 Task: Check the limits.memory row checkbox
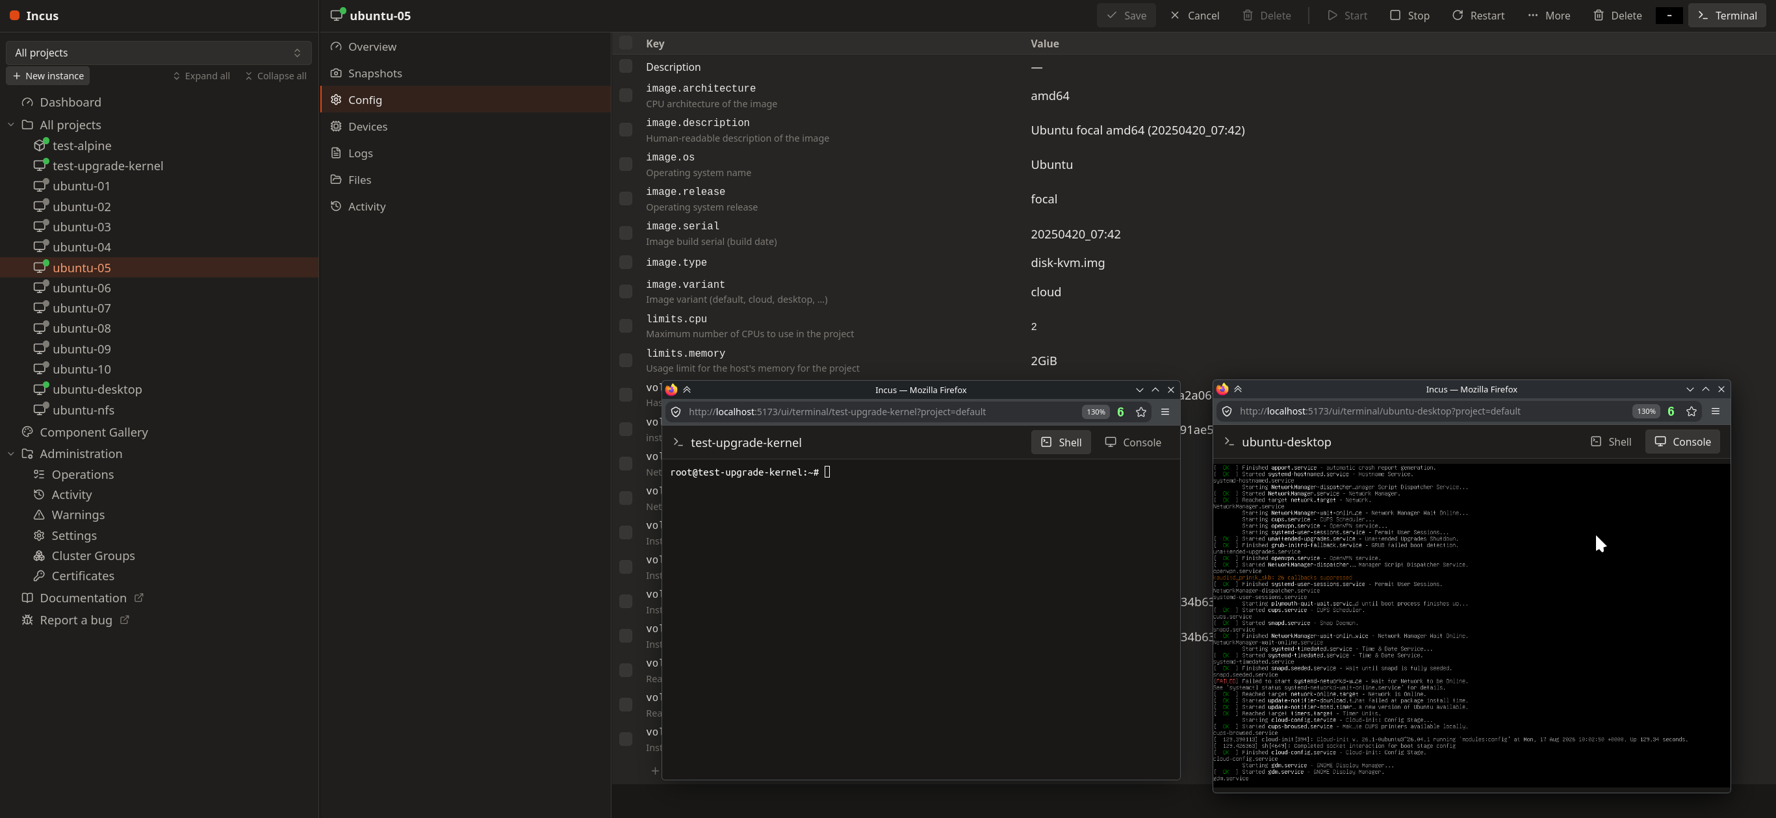(625, 361)
